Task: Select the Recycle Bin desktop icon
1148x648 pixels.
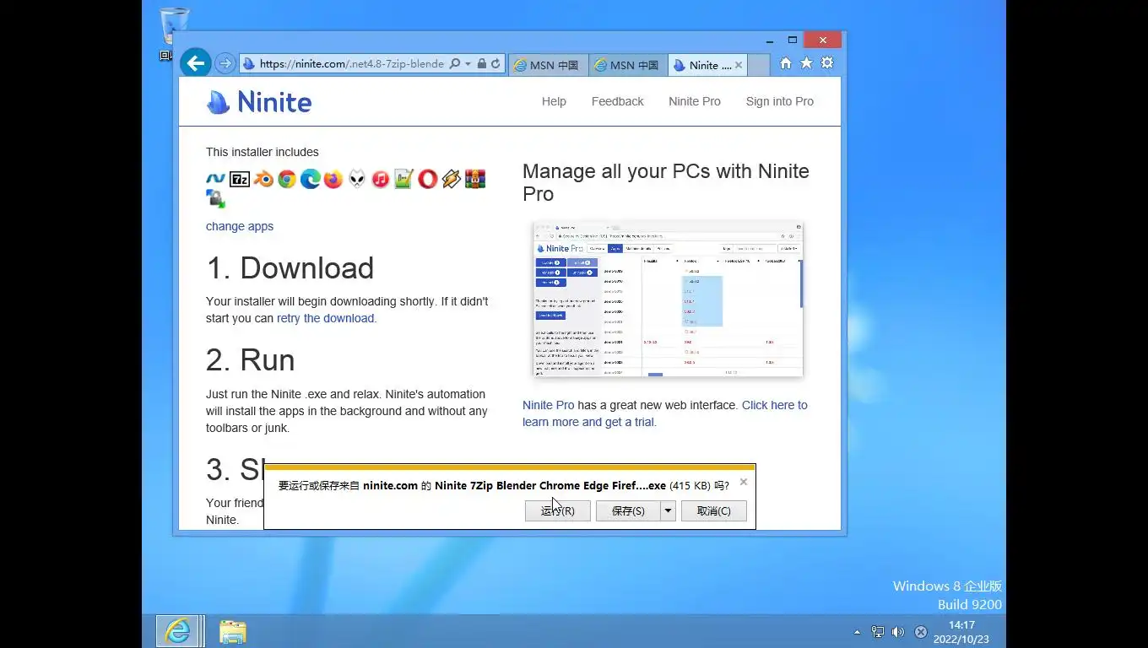Action: point(174,32)
